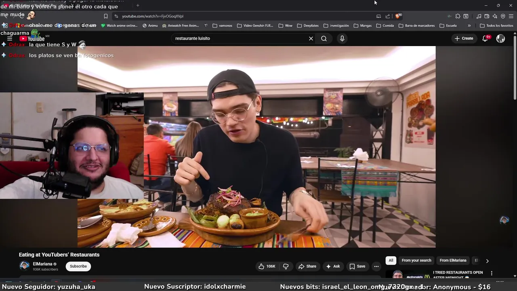This screenshot has height=291, width=517.
Task: Open options for I TRIED RESTAURANTS video
Action: (x=492, y=273)
